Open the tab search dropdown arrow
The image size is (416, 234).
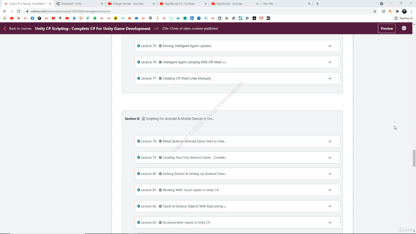coord(382,4)
